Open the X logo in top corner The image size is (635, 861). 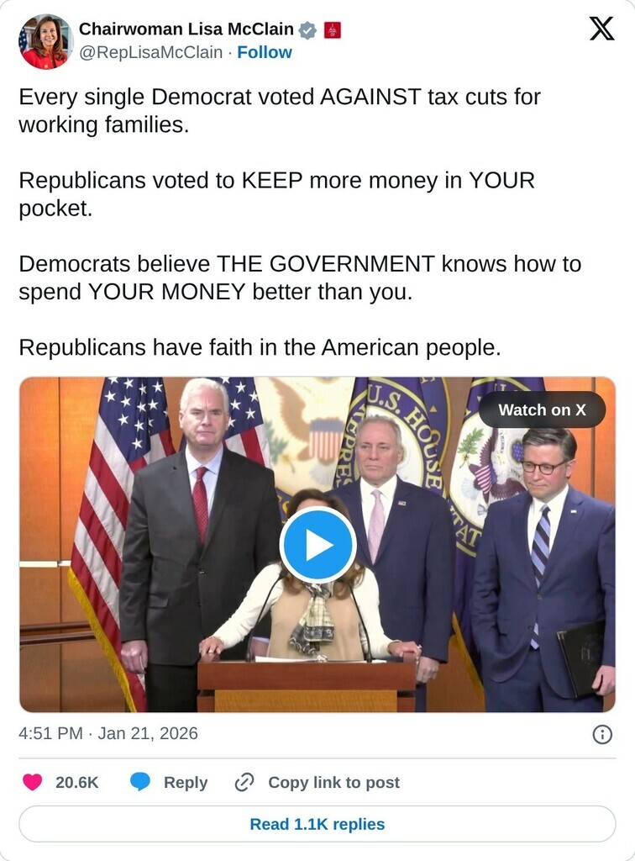point(601,29)
